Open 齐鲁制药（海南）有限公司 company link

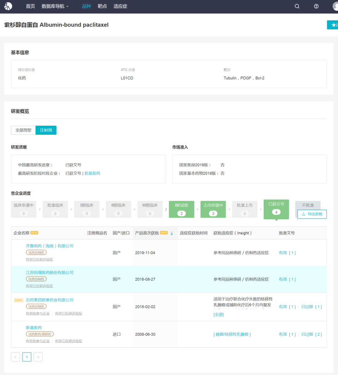coord(50,246)
